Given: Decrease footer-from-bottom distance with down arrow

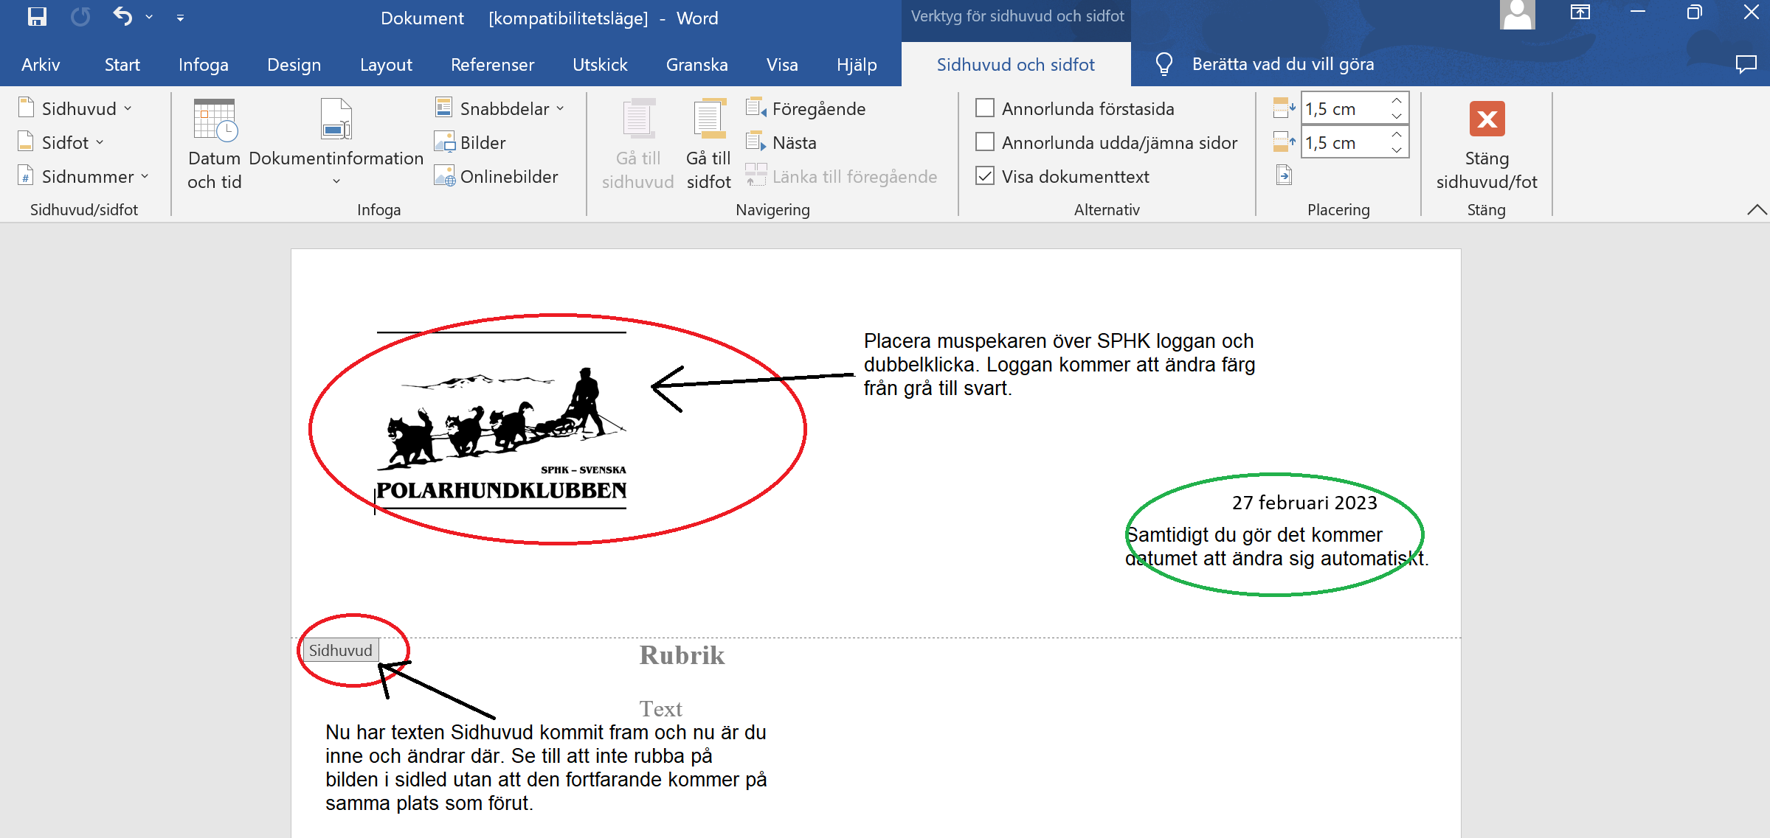Looking at the screenshot, I should click(1397, 150).
